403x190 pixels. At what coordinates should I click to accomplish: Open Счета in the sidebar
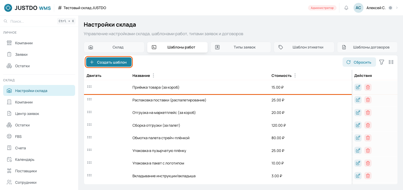(39, 148)
